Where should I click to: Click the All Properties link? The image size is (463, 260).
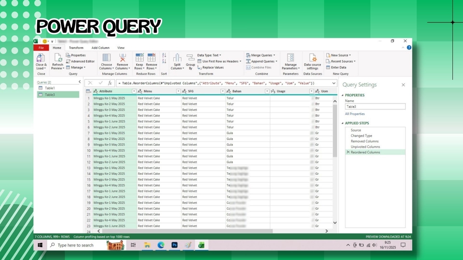click(x=354, y=114)
